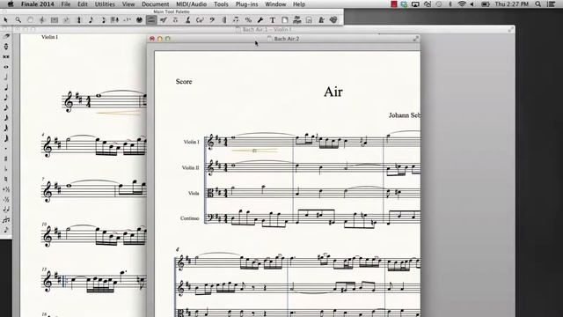Select the Staff tool with treble clef icon
Image resolution: width=563 pixels, height=317 pixels.
[x=42, y=19]
